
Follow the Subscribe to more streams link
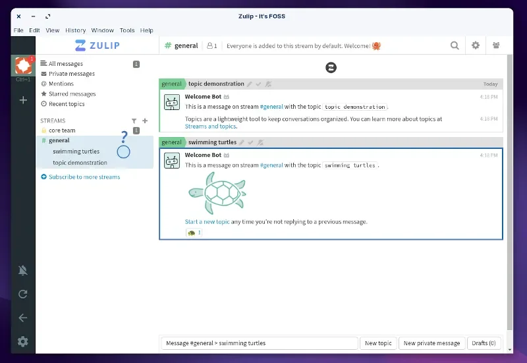point(84,177)
